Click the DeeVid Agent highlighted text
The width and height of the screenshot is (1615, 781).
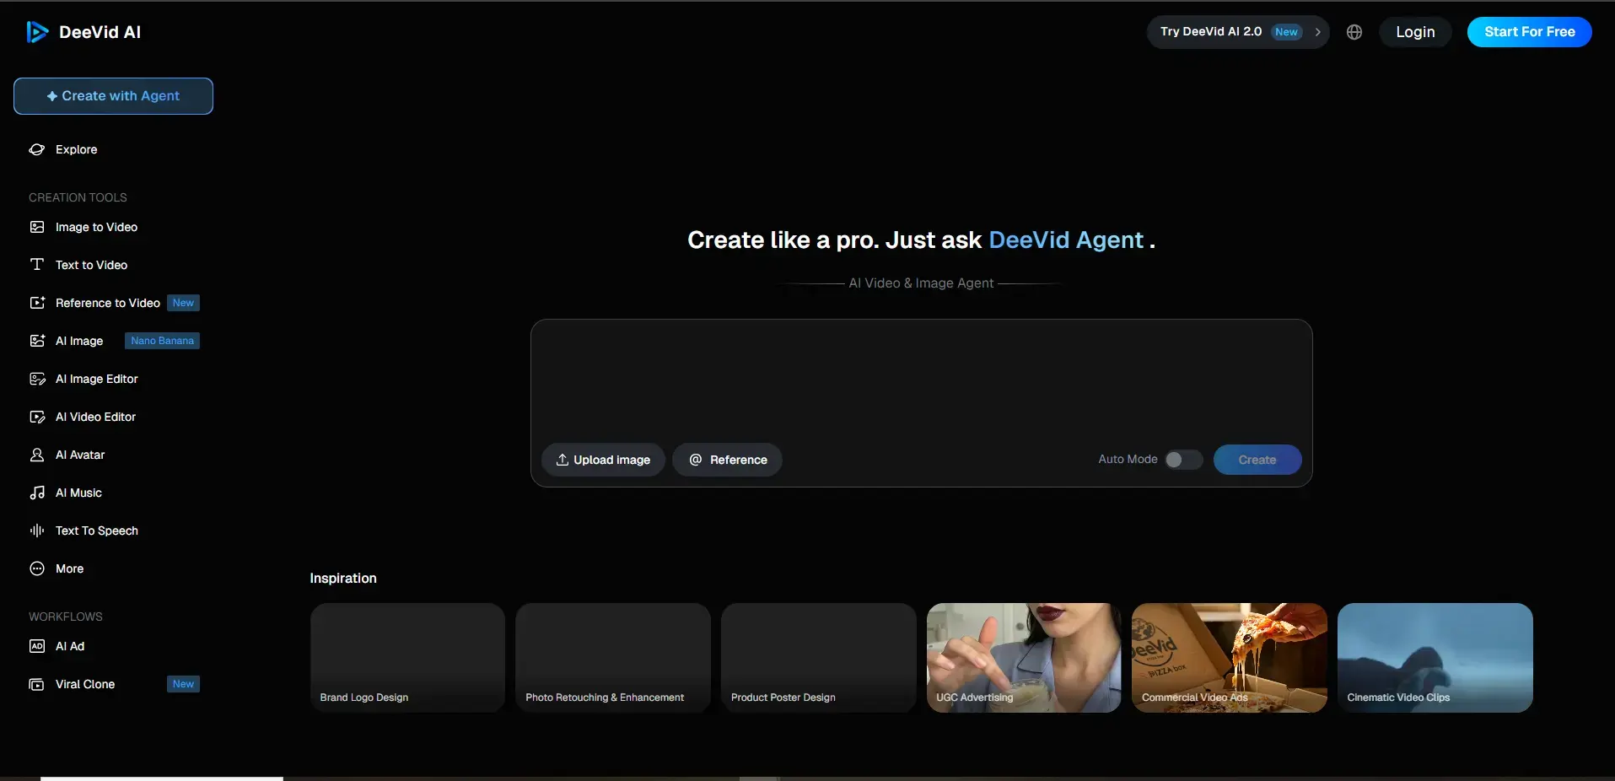tap(1066, 240)
